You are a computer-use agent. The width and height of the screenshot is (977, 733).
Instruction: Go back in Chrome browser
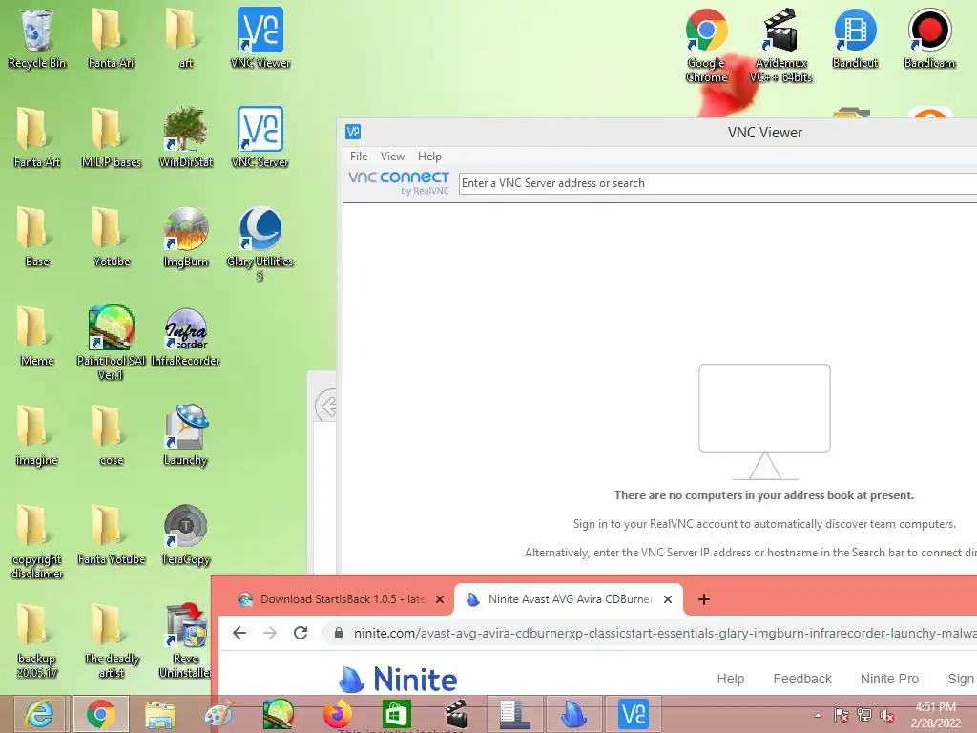239,634
